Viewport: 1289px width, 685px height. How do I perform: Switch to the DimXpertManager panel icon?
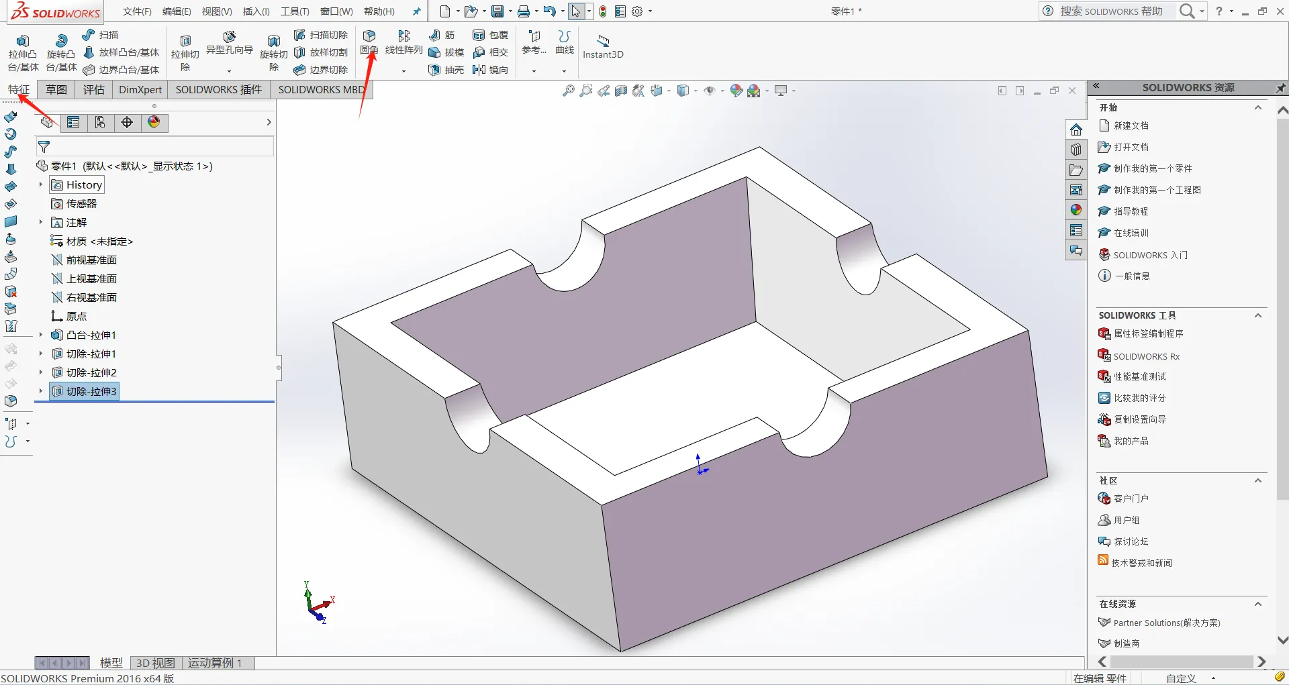[127, 122]
